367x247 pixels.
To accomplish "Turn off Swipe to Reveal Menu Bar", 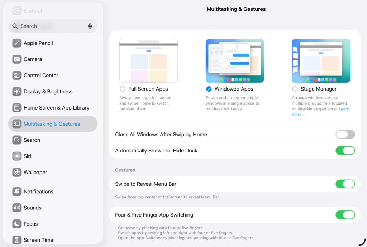I will (345, 184).
